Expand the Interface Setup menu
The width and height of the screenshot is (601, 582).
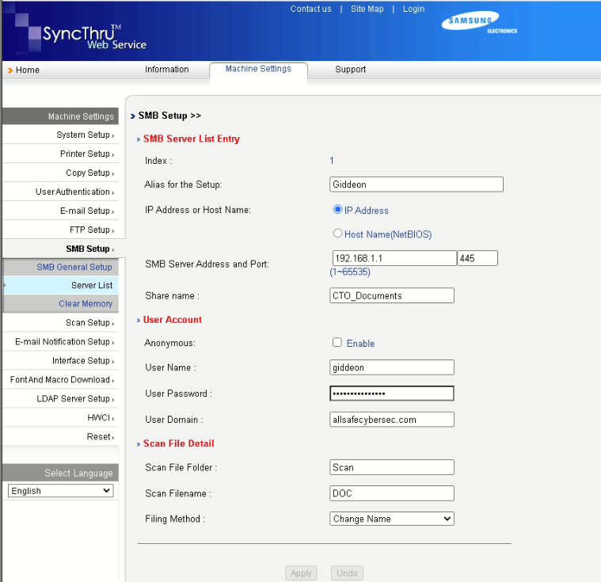click(83, 361)
